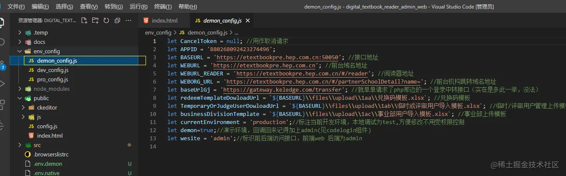The height and width of the screenshot is (176, 566).
Task: Open the 文件(F) menu
Action: pos(16,7)
